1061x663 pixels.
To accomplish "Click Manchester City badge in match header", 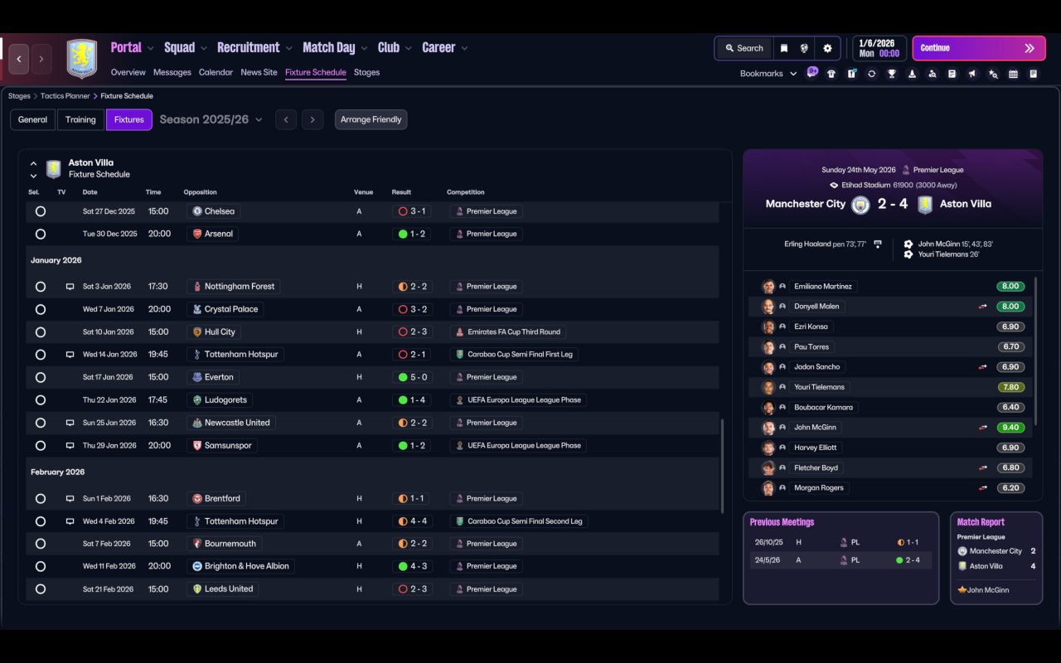I will [x=860, y=204].
